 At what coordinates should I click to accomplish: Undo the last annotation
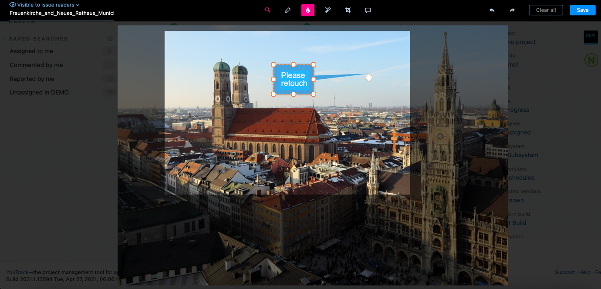click(492, 10)
